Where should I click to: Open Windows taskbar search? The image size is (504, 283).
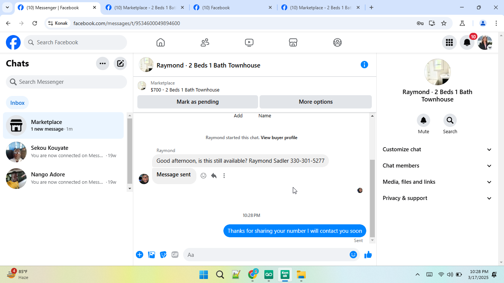tap(220, 275)
